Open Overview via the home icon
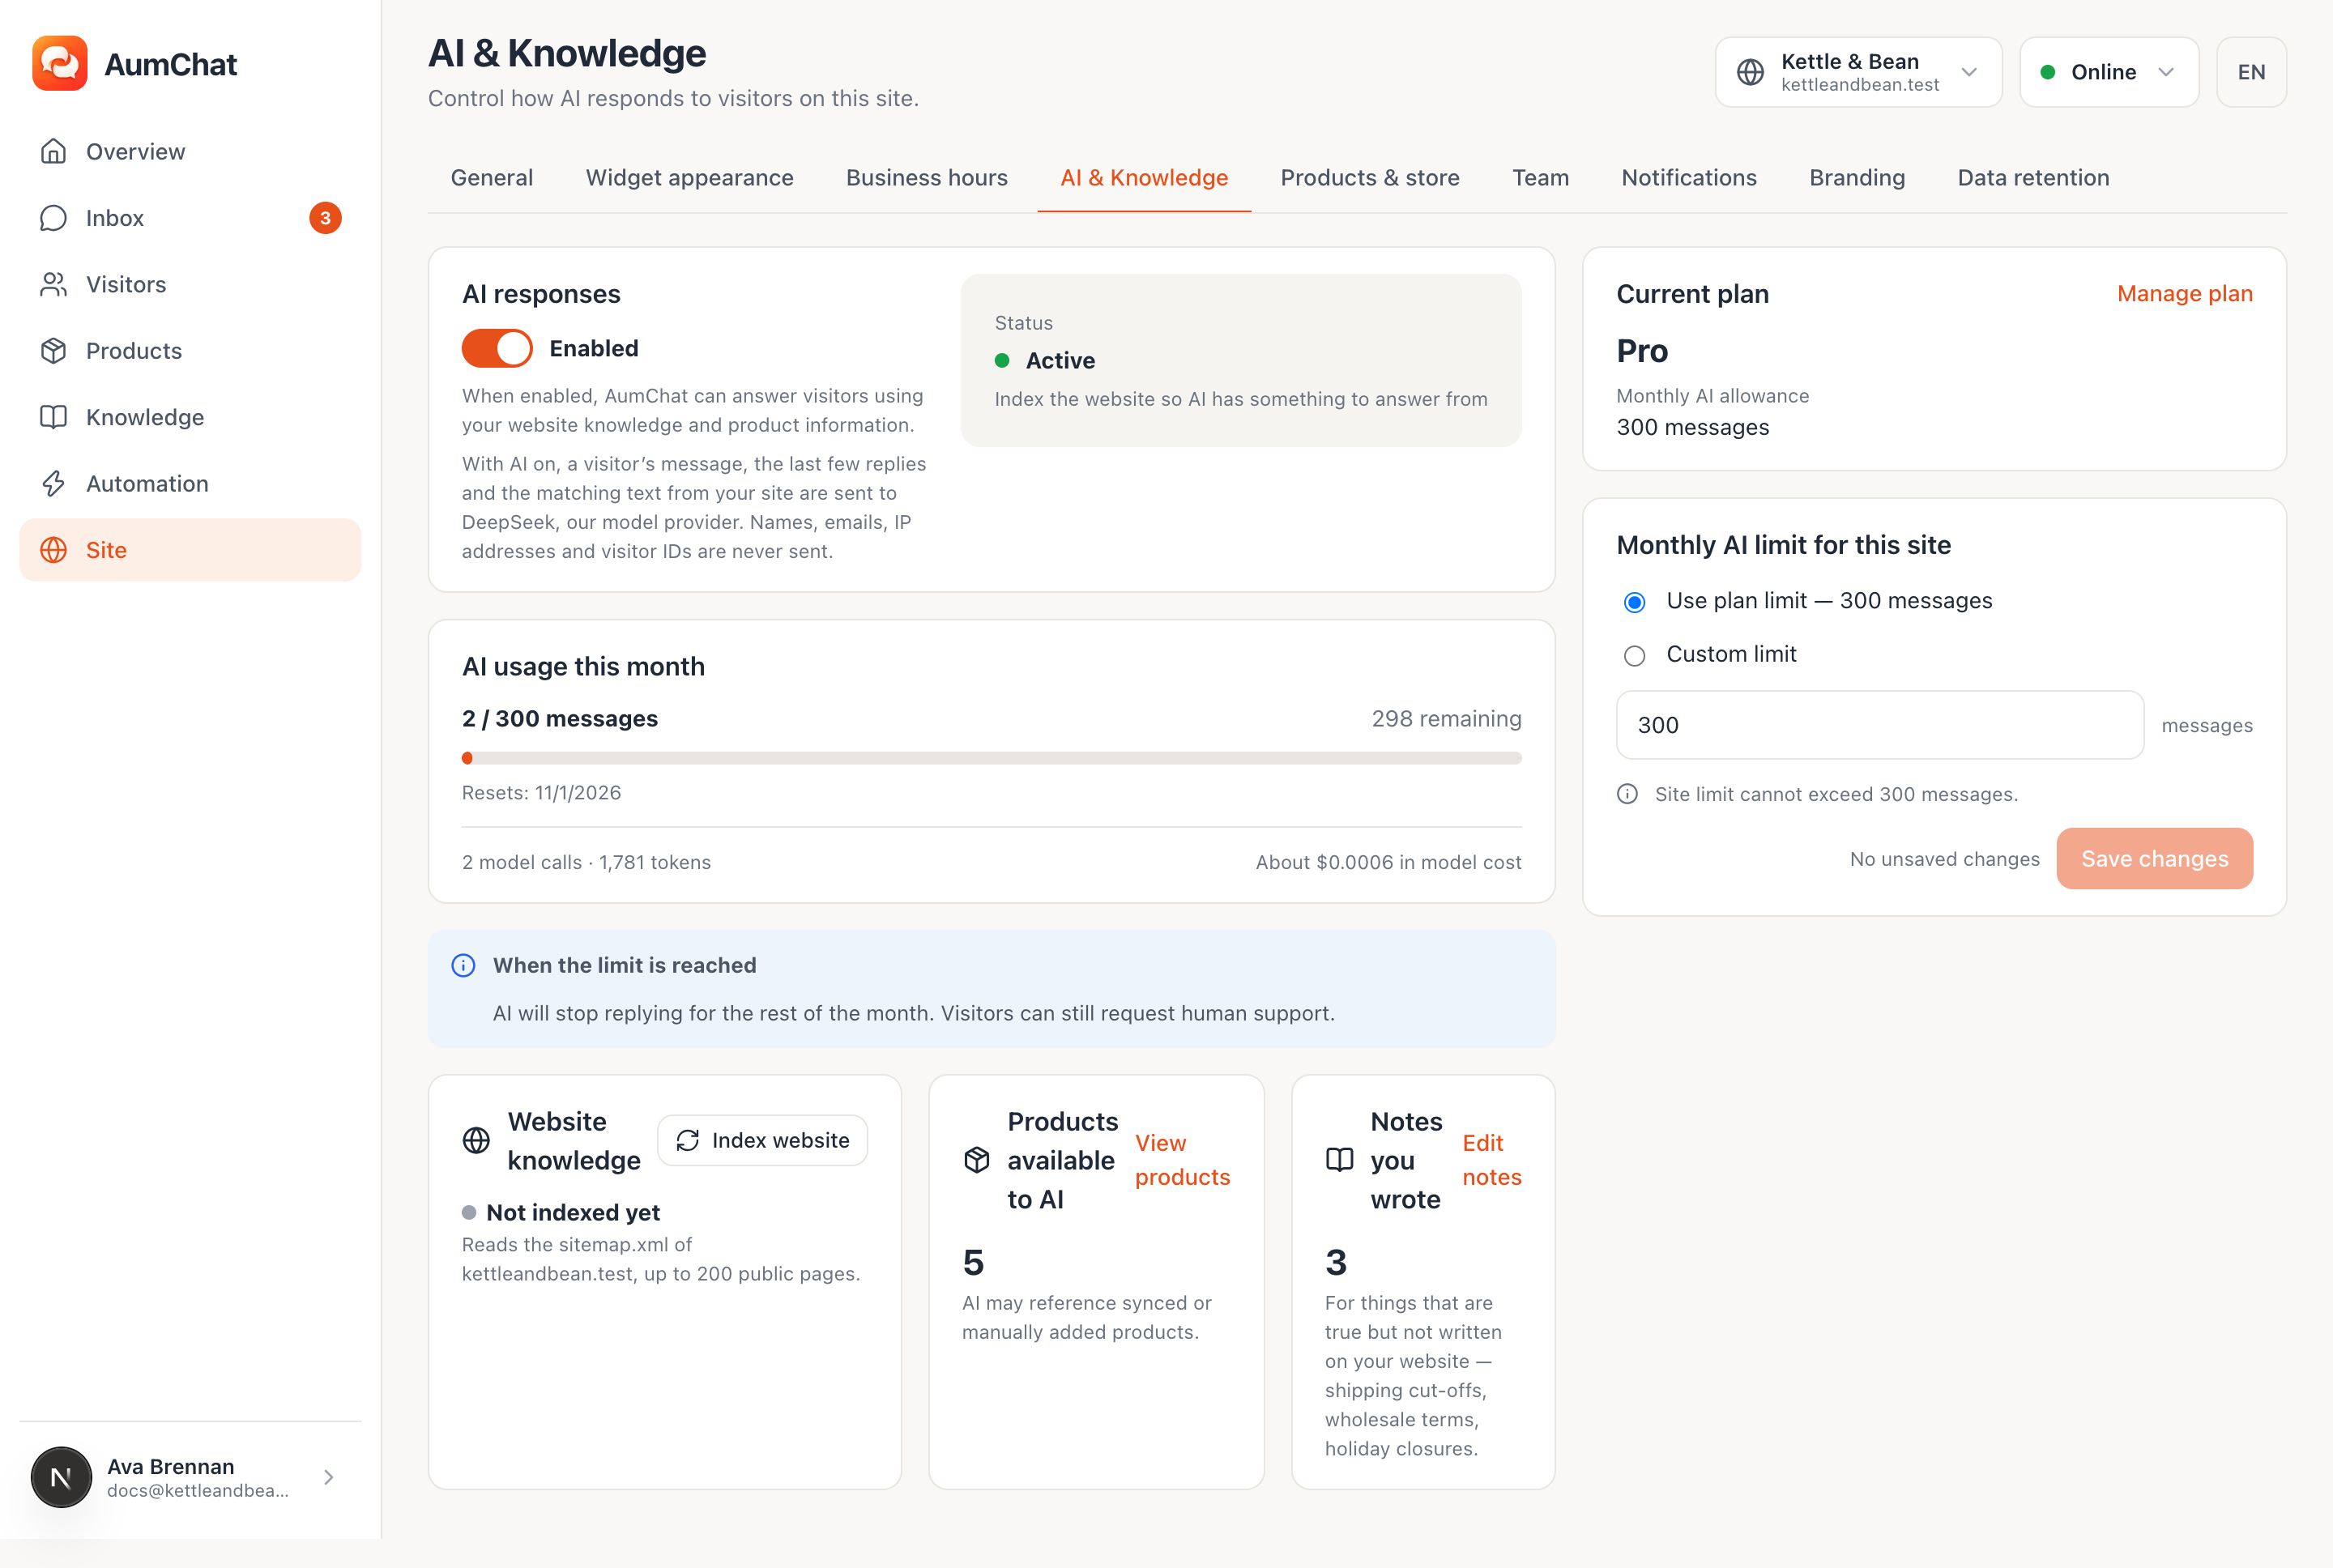 (x=53, y=151)
